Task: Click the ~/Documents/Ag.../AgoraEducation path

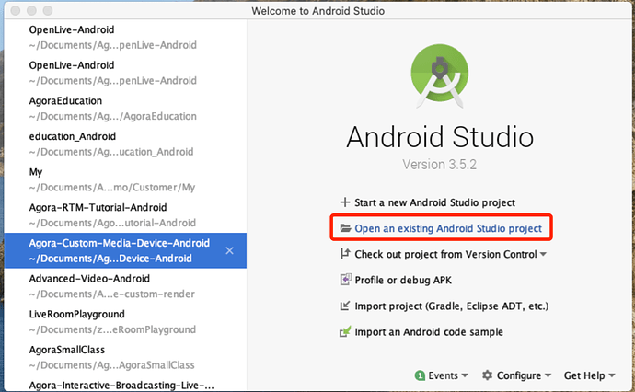Action: coord(112,116)
